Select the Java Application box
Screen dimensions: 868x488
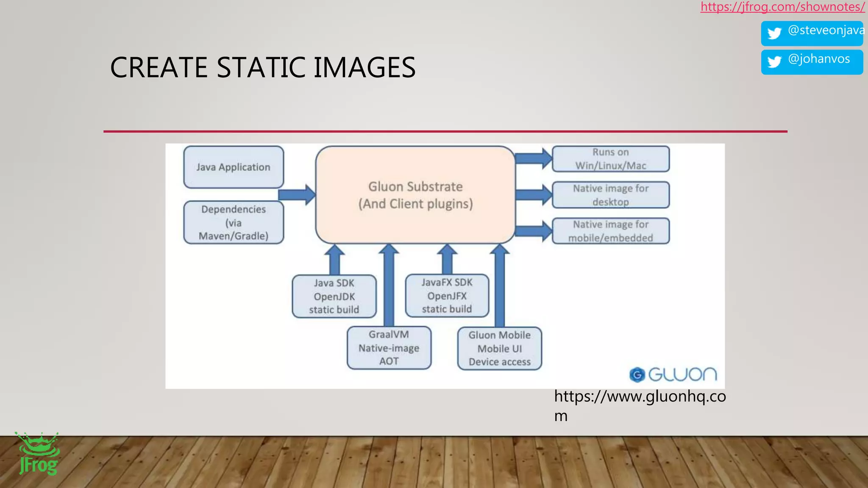click(x=234, y=167)
